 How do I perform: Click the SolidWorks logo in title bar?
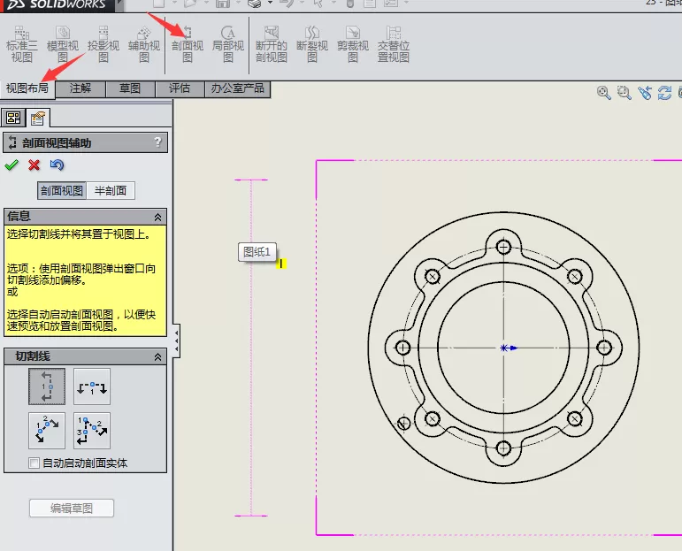tap(57, 4)
